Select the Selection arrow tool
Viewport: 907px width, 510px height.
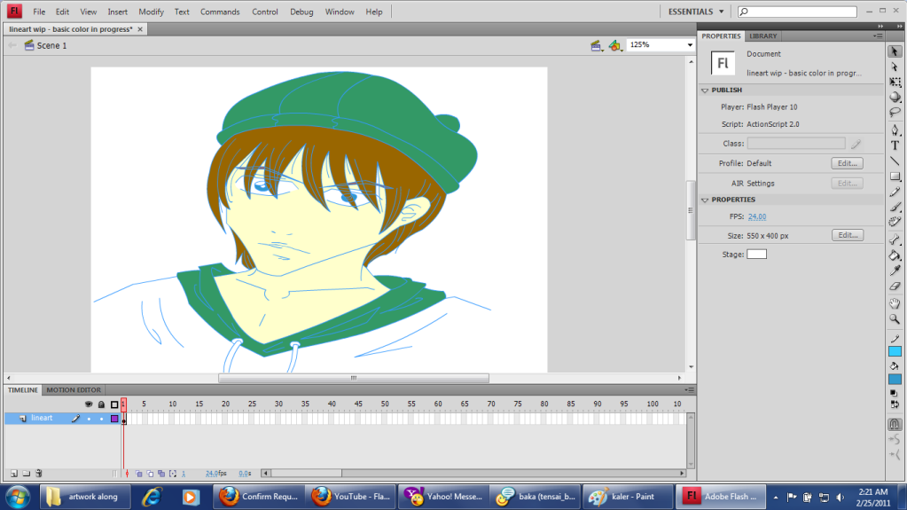click(x=895, y=51)
